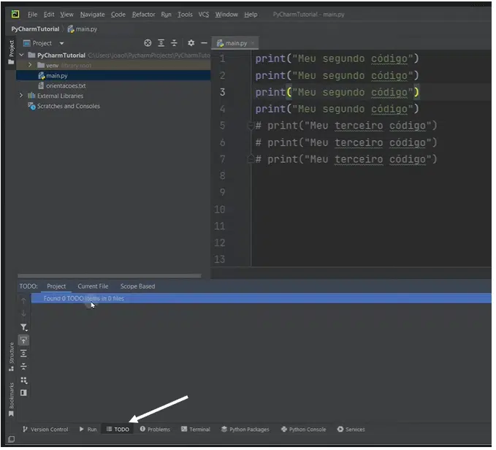The image size is (496, 450).
Task: Click Expand All in Project panel toolbar
Action: pos(161,43)
